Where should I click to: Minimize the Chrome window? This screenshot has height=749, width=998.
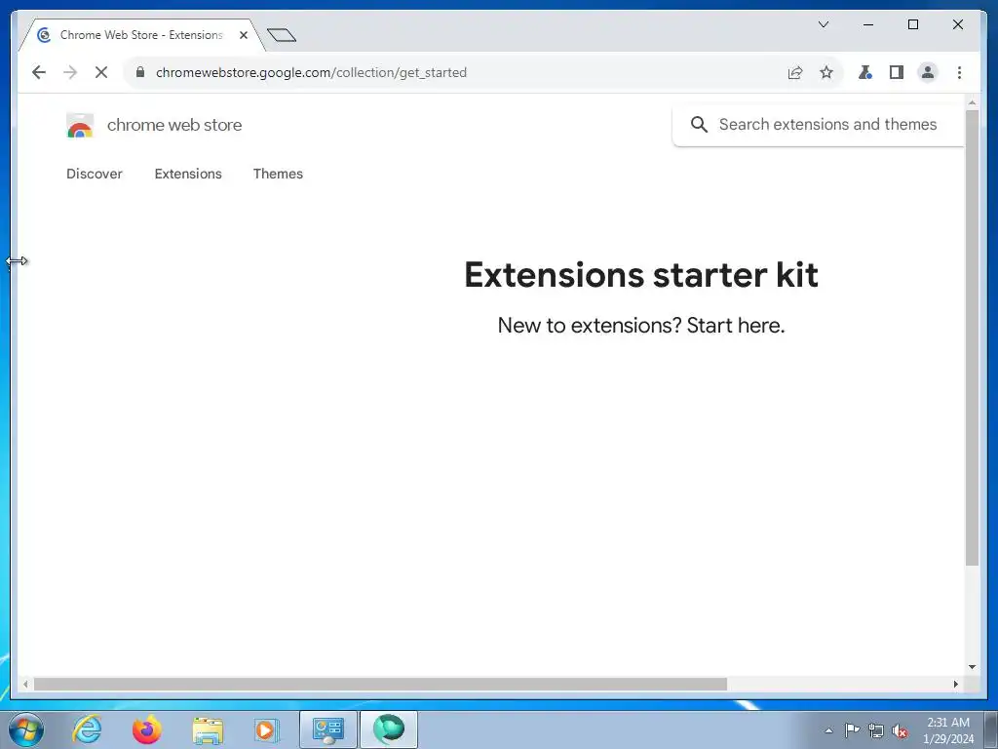pyautogui.click(x=868, y=24)
